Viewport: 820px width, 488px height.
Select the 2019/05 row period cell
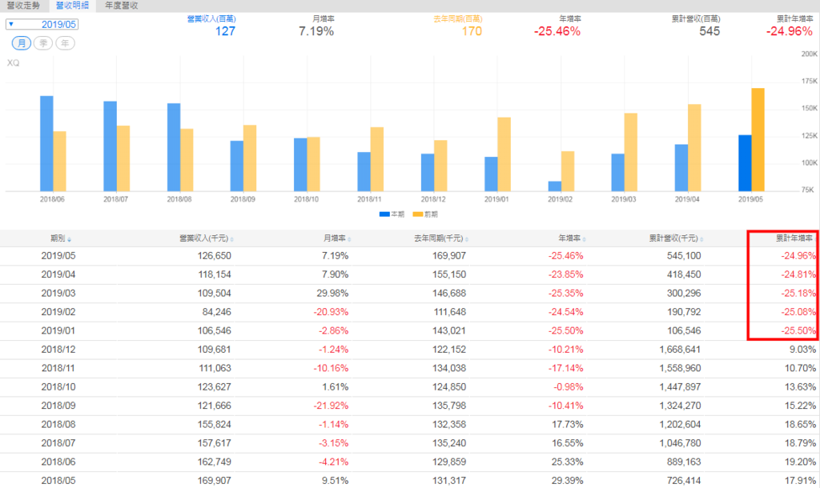[x=58, y=256]
